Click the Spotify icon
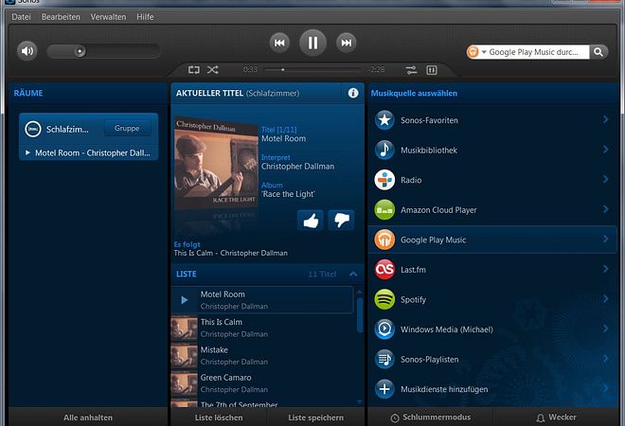Viewport: 625px width, 426px height. pos(384,299)
